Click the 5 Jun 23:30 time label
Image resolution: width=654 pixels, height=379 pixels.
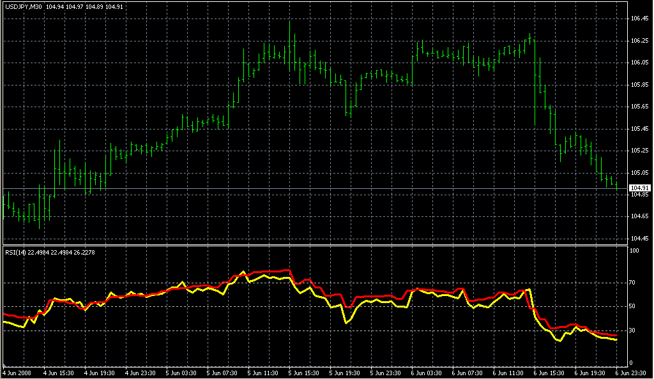[x=386, y=373]
